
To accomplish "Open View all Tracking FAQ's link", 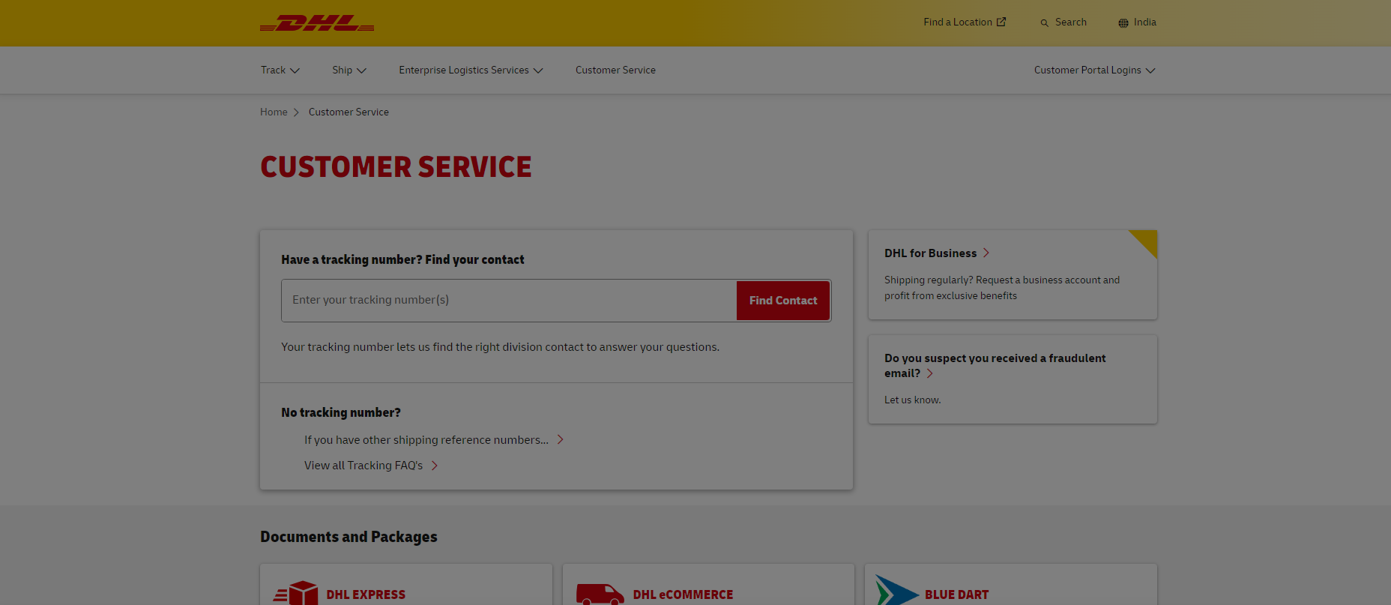I will point(370,466).
